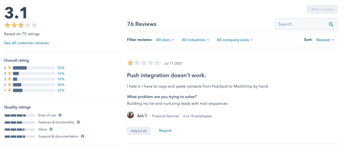Click the Write a review button
Screen dimensions: 344x149
pyautogui.click(x=322, y=9)
